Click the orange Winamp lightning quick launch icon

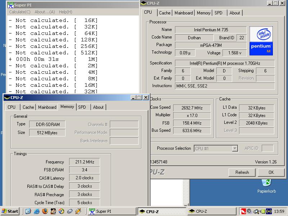pyautogui.click(x=78, y=211)
